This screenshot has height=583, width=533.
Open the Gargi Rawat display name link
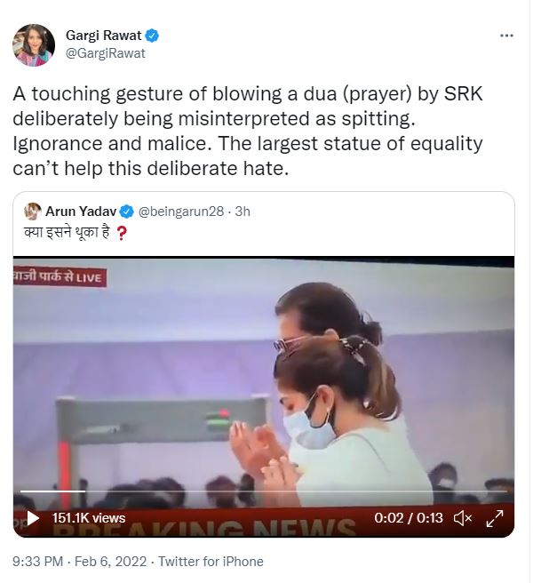click(105, 36)
